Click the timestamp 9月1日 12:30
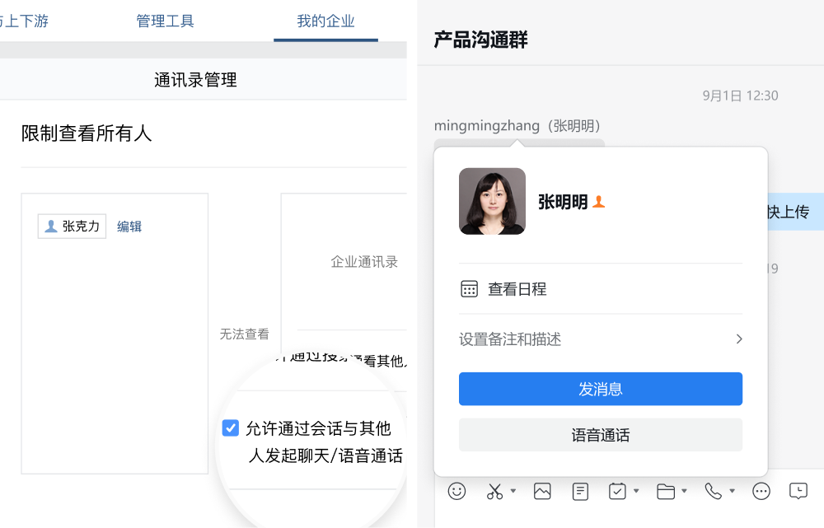The height and width of the screenshot is (528, 824). click(x=741, y=96)
